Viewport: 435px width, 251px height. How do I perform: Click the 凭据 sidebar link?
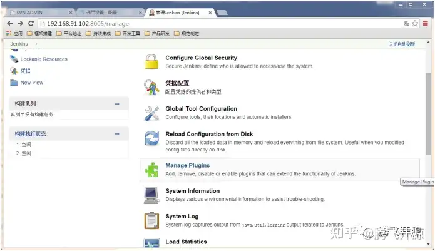(25, 71)
